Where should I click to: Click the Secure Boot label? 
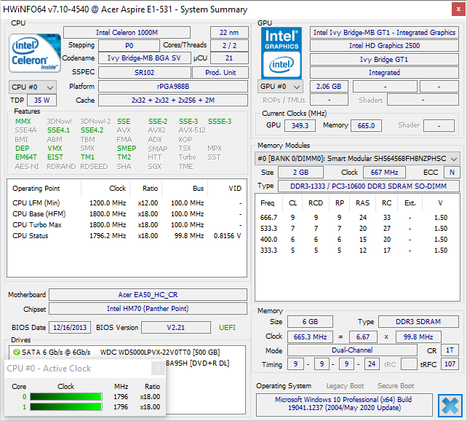(396, 386)
